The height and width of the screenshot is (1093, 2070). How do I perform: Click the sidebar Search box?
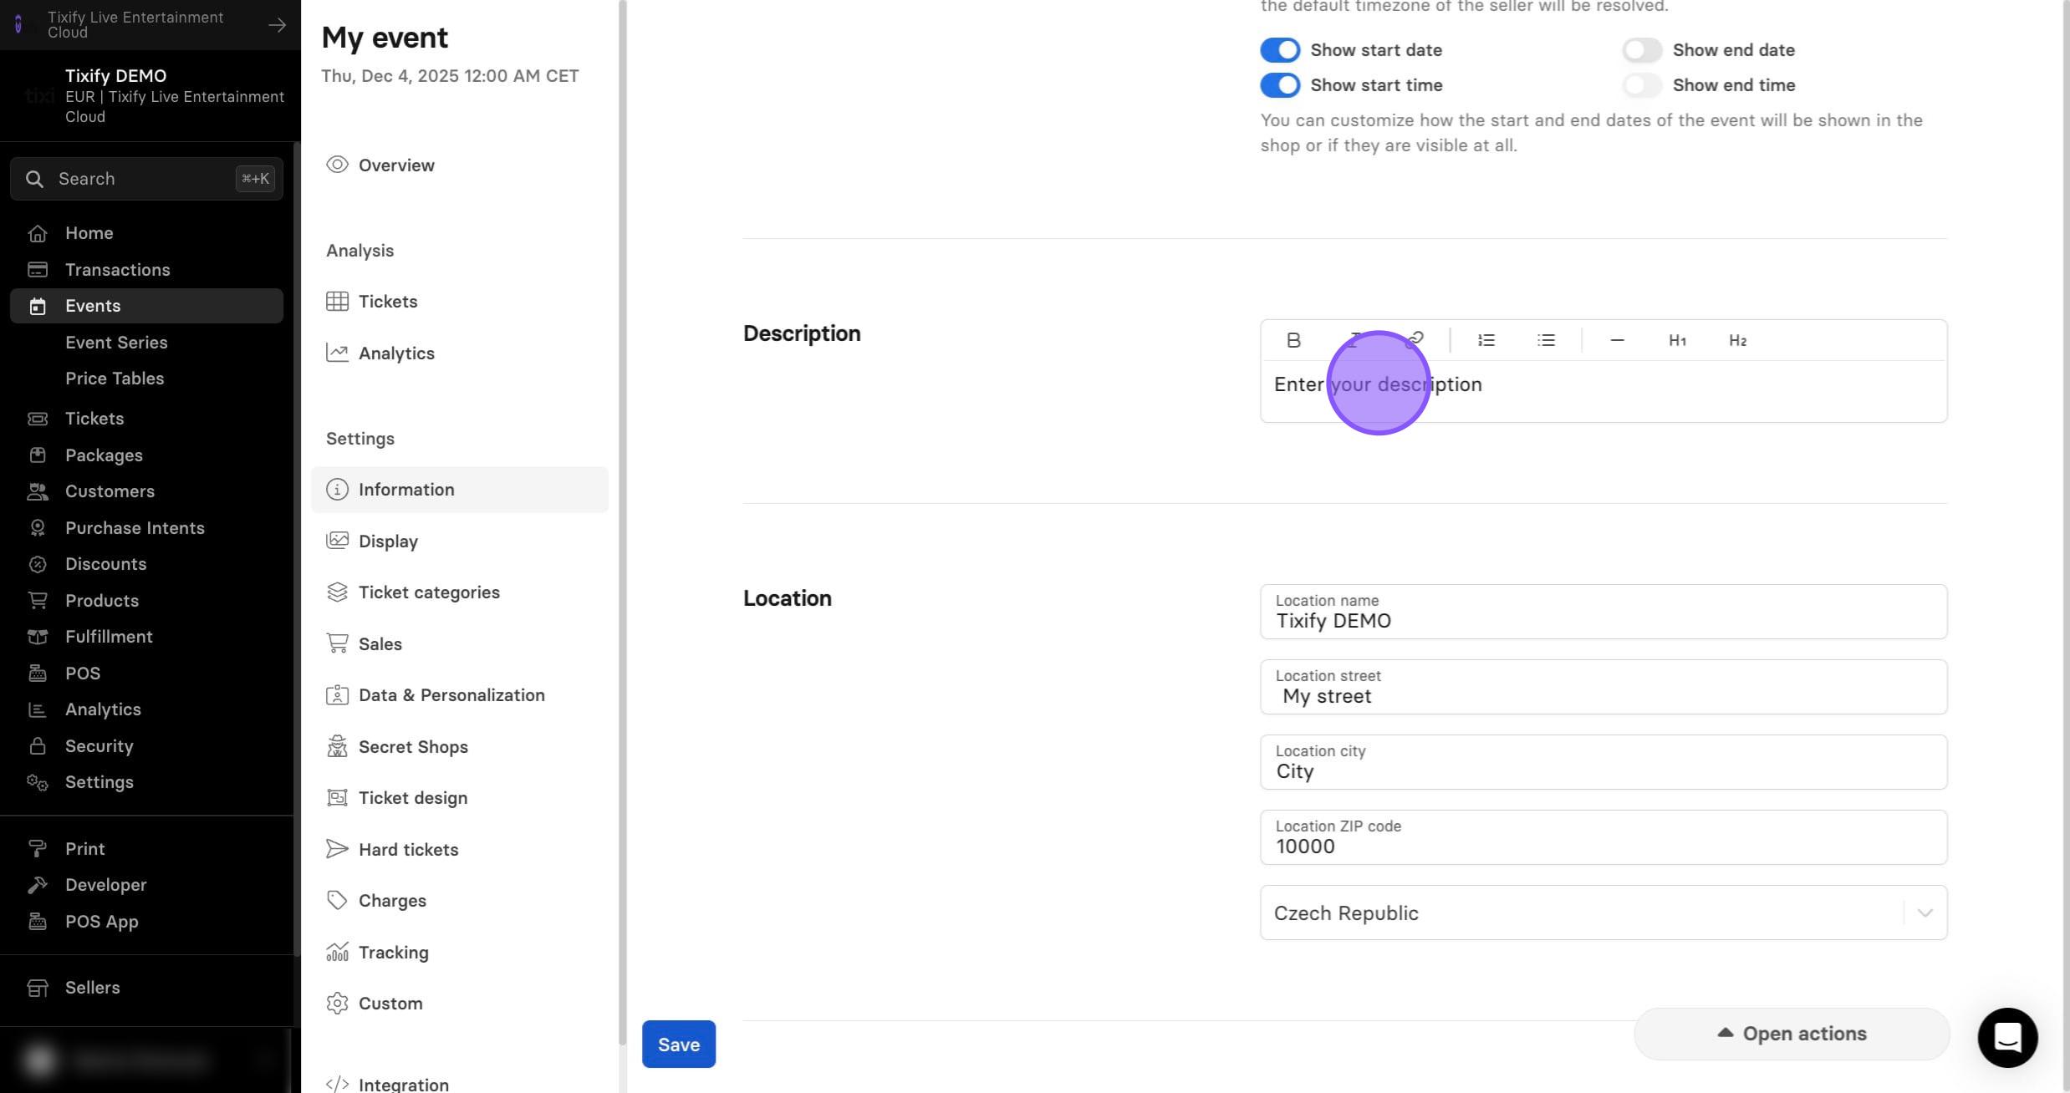click(146, 179)
